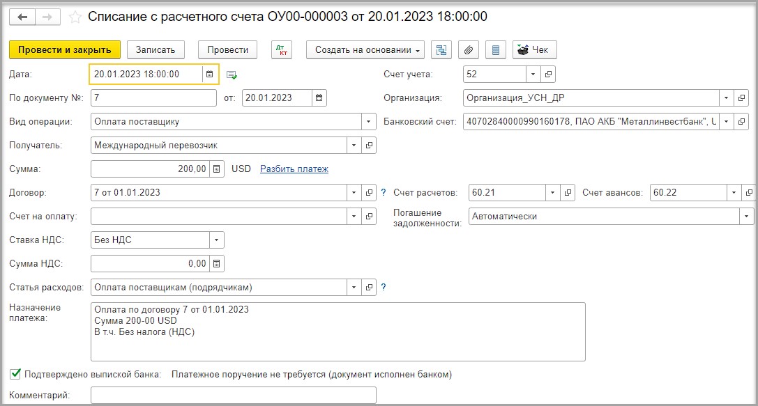Open calculator for Сумма field
This screenshot has width=758, height=406.
coord(217,169)
